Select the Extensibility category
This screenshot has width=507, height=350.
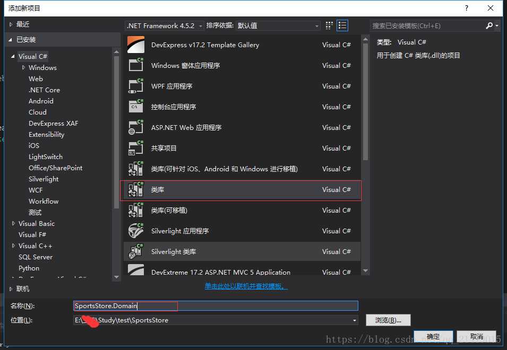pos(46,134)
